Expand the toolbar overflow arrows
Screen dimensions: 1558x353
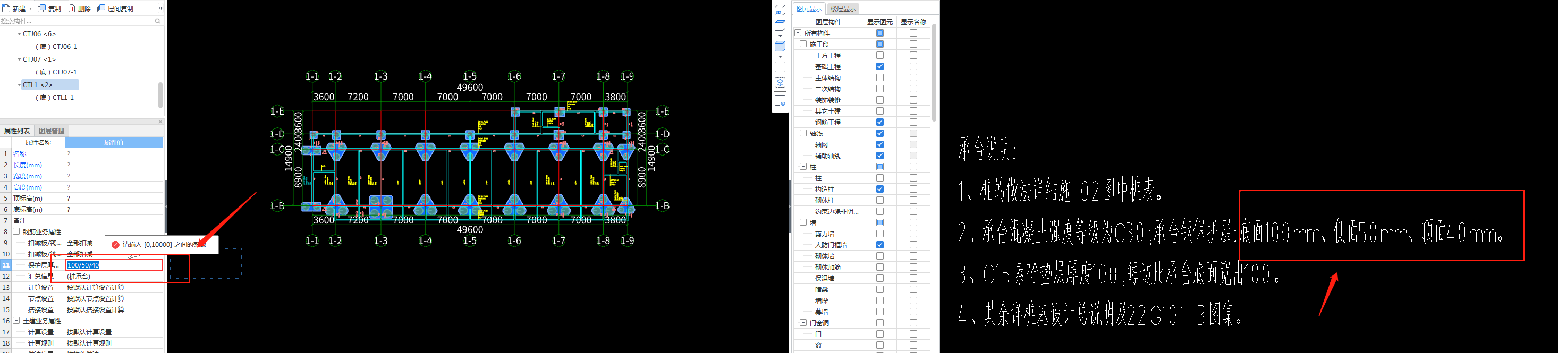[x=160, y=8]
